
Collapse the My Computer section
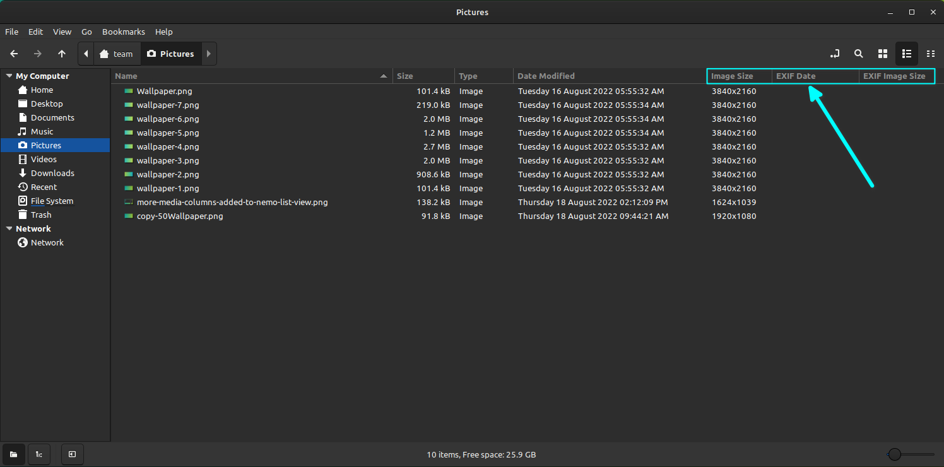pos(9,76)
